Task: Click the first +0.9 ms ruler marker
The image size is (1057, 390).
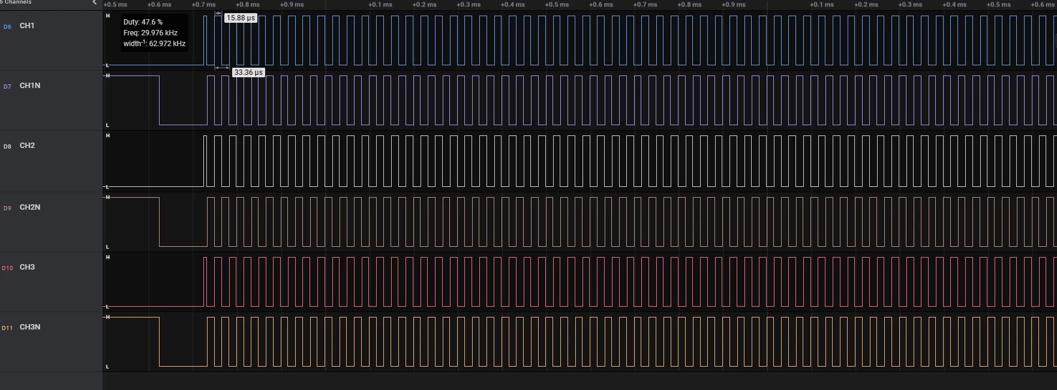Action: (x=292, y=4)
